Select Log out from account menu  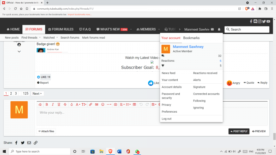tap(167, 119)
